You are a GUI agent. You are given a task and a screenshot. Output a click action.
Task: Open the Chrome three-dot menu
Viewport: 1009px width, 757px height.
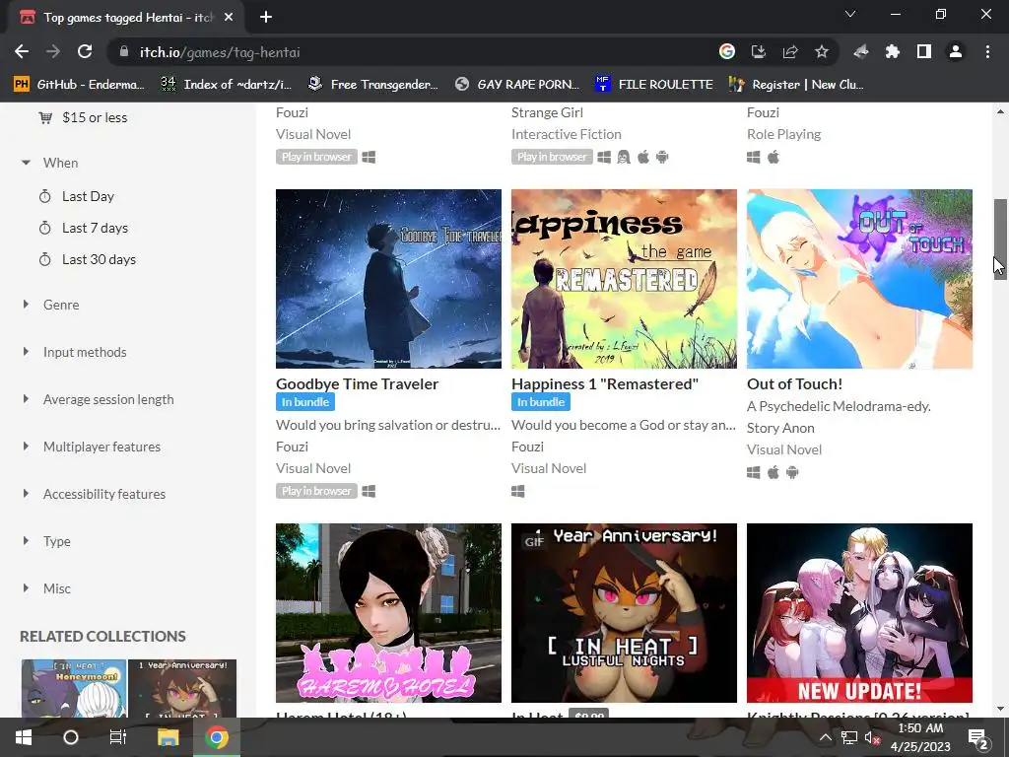(987, 52)
